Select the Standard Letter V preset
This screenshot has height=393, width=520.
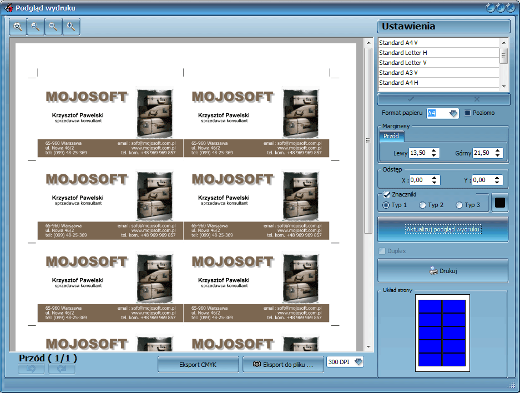tap(438, 63)
